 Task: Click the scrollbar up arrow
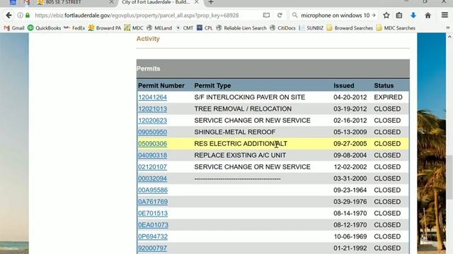pyautogui.click(x=449, y=37)
